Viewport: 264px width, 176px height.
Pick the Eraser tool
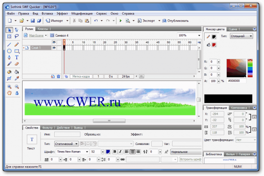coord(16,64)
